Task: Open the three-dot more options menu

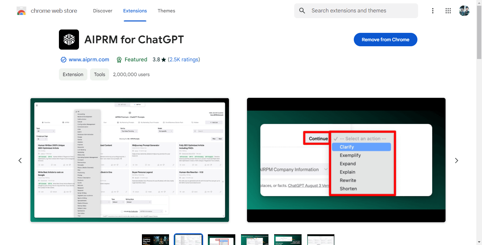Action: coord(433,11)
